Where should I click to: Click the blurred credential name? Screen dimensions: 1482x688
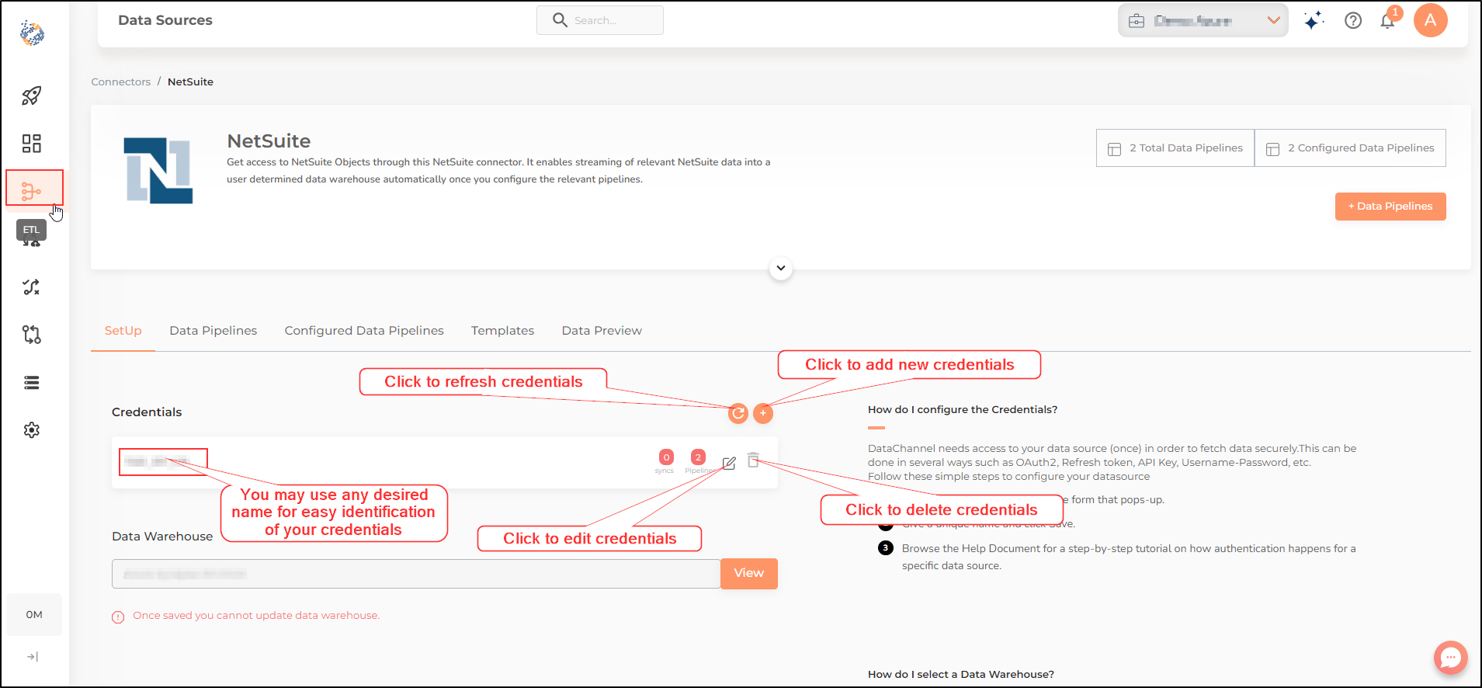coord(157,462)
